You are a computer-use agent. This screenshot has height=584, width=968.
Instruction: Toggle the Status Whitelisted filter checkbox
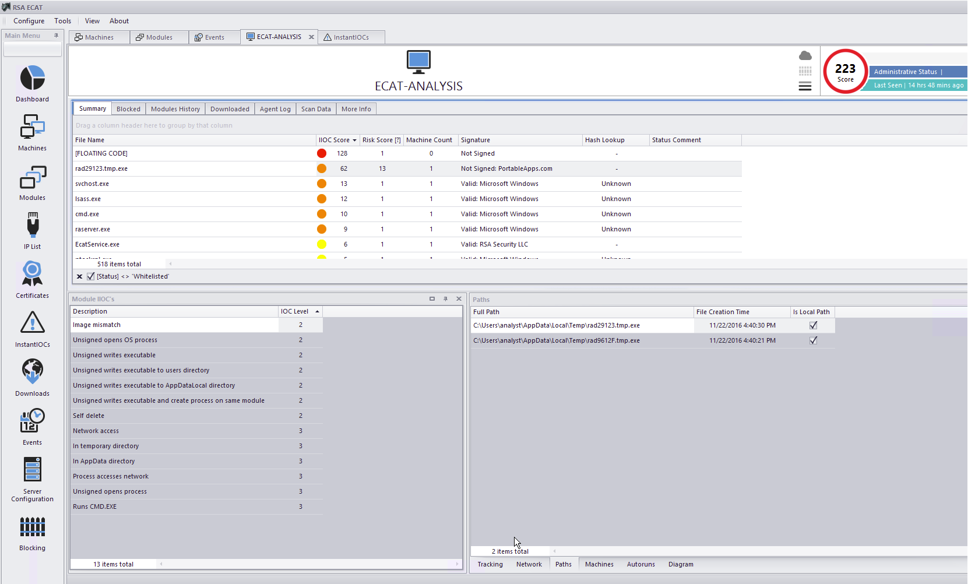[x=91, y=276]
